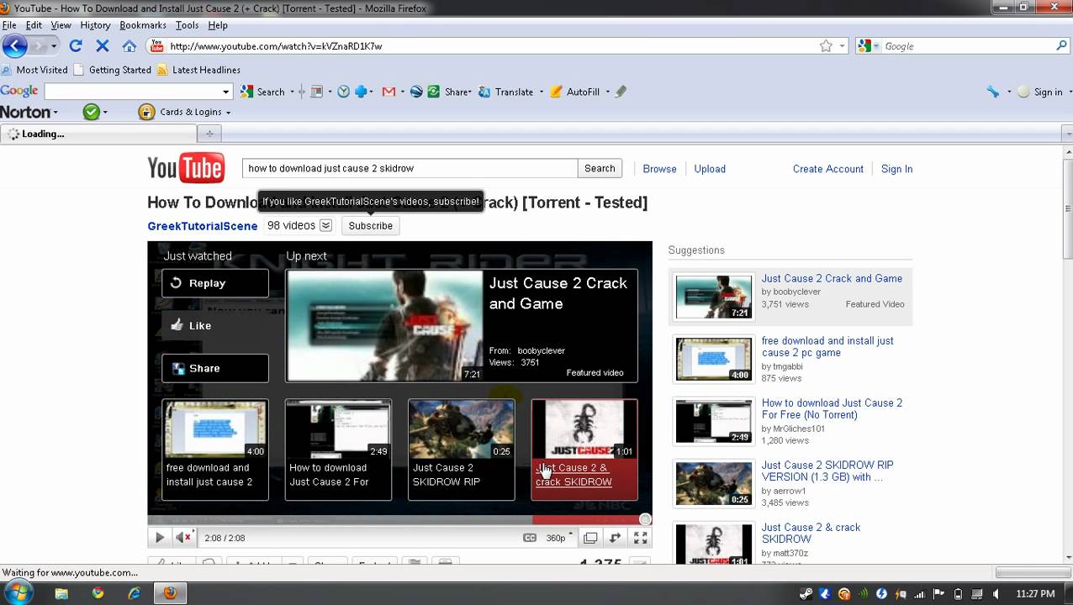The image size is (1073, 605).
Task: Toggle the expand player size icon
Action: tap(616, 538)
